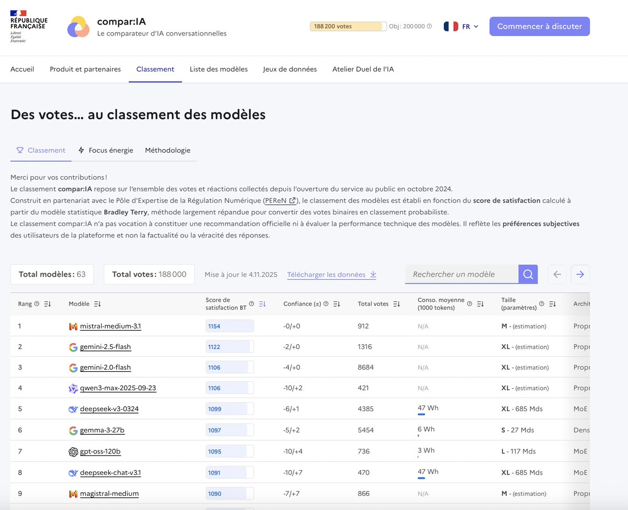Click Commencer à discuter button
Screen dimensions: 628x510
539,26
